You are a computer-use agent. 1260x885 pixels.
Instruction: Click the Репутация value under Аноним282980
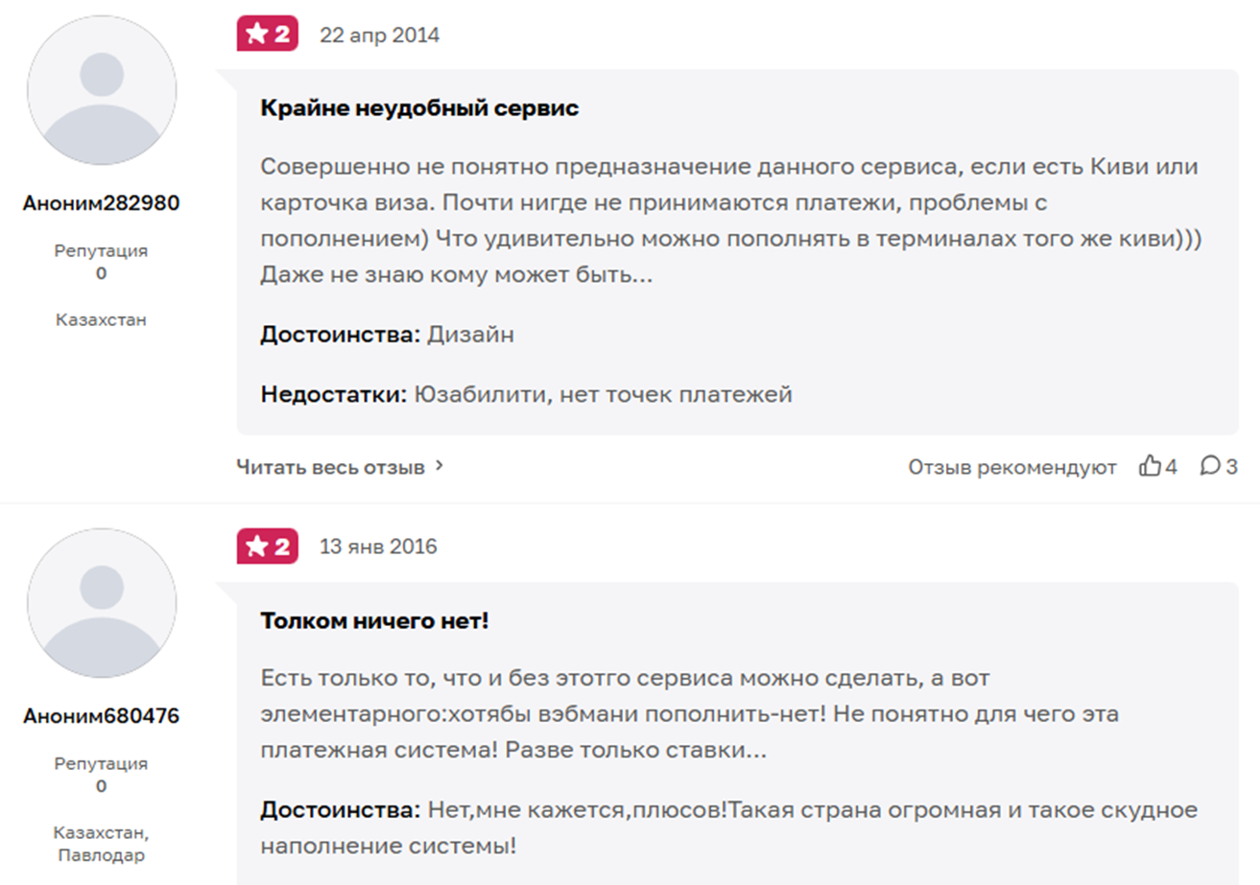(x=102, y=273)
